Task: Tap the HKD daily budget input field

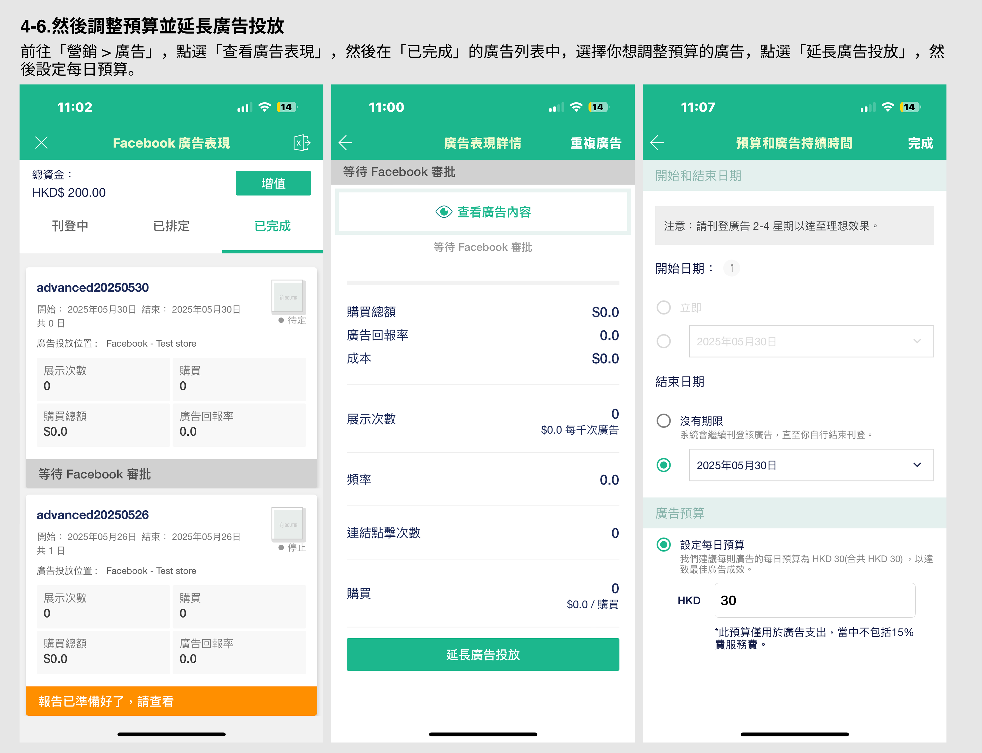Action: [x=815, y=600]
